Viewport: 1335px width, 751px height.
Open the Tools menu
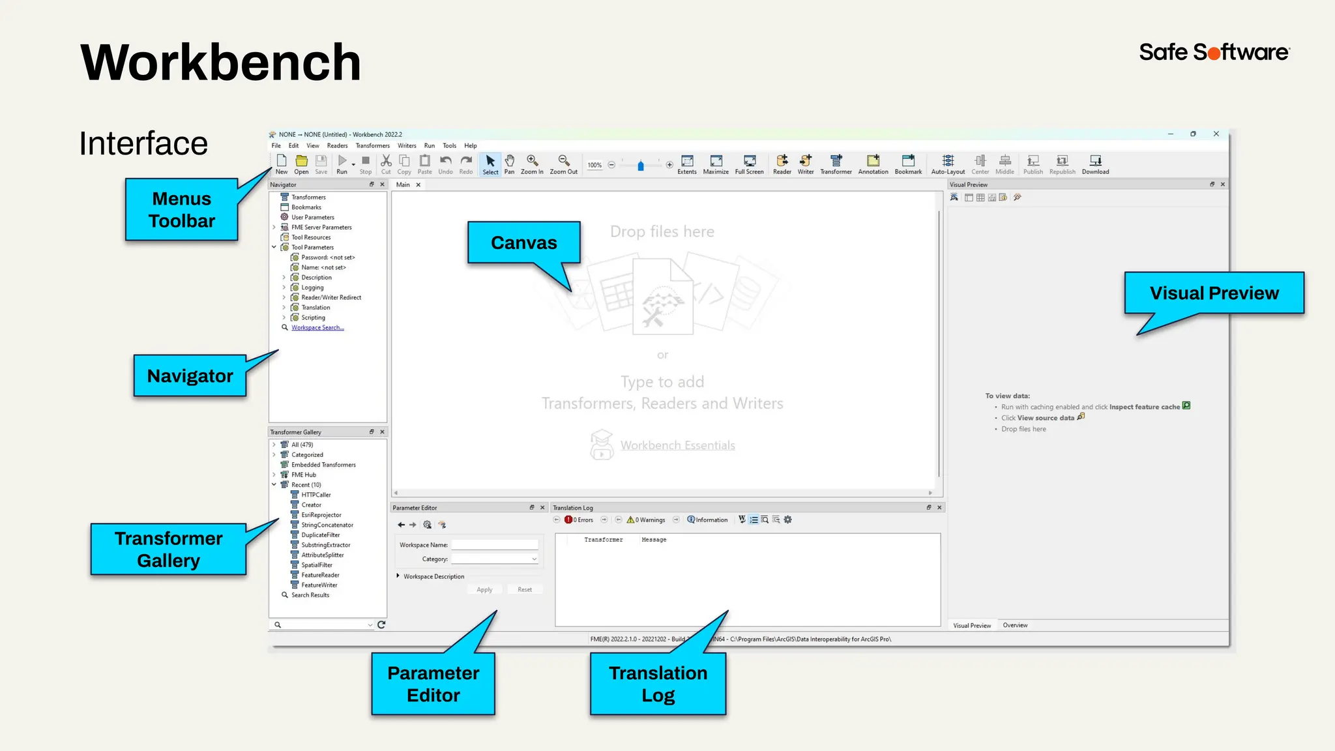tap(450, 146)
